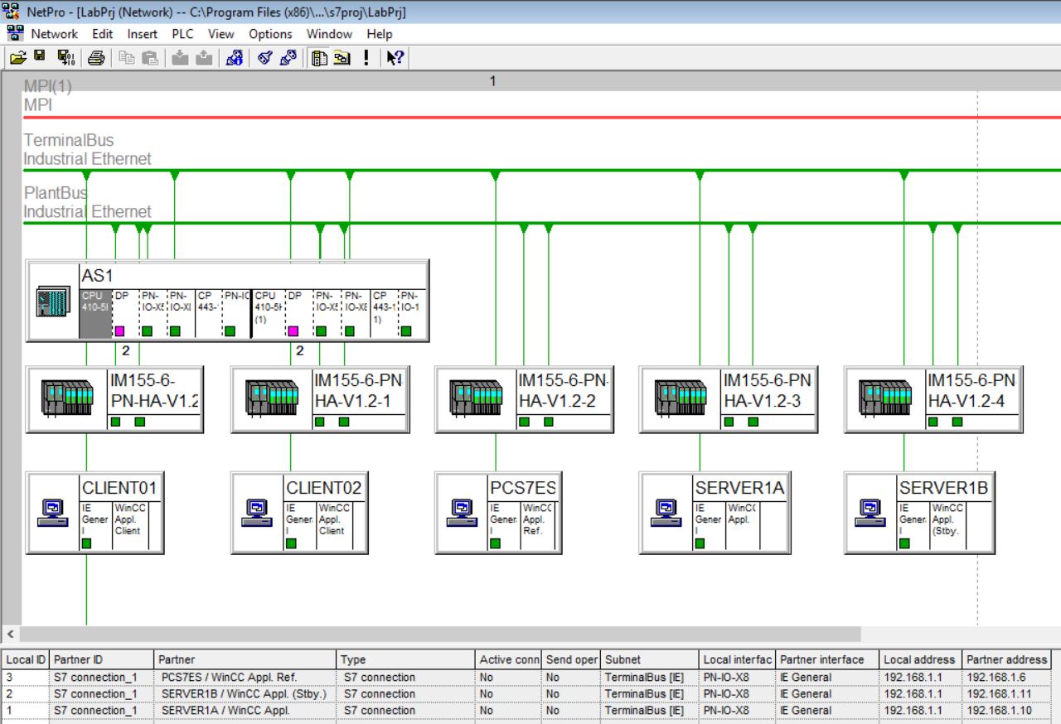Open the Network menu
This screenshot has width=1061, height=724.
(54, 34)
